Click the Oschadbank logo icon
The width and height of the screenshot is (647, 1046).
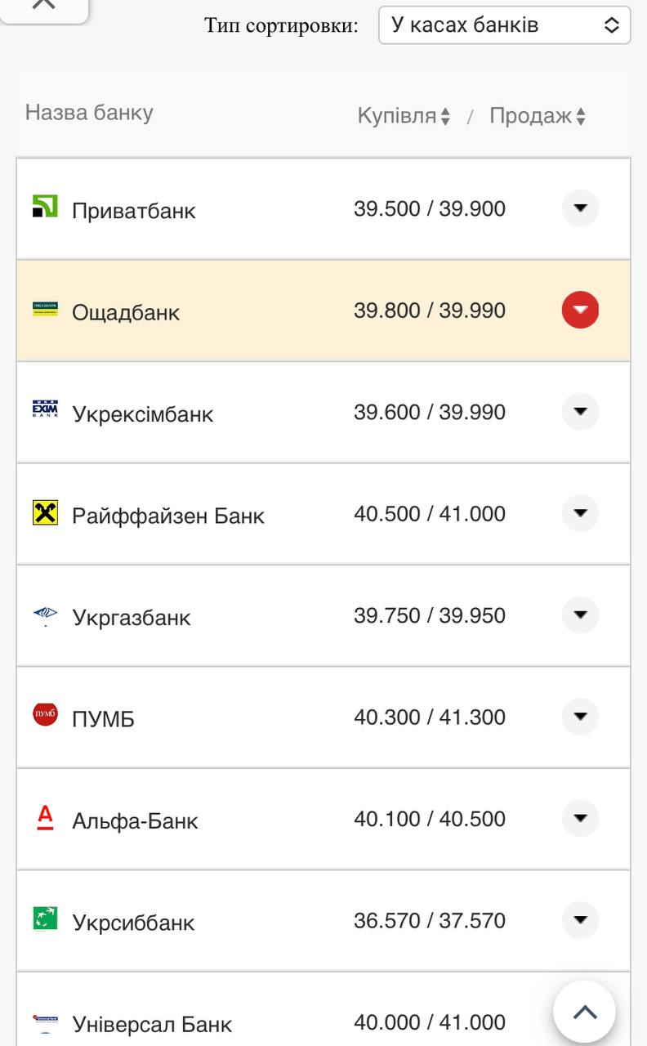(x=45, y=309)
